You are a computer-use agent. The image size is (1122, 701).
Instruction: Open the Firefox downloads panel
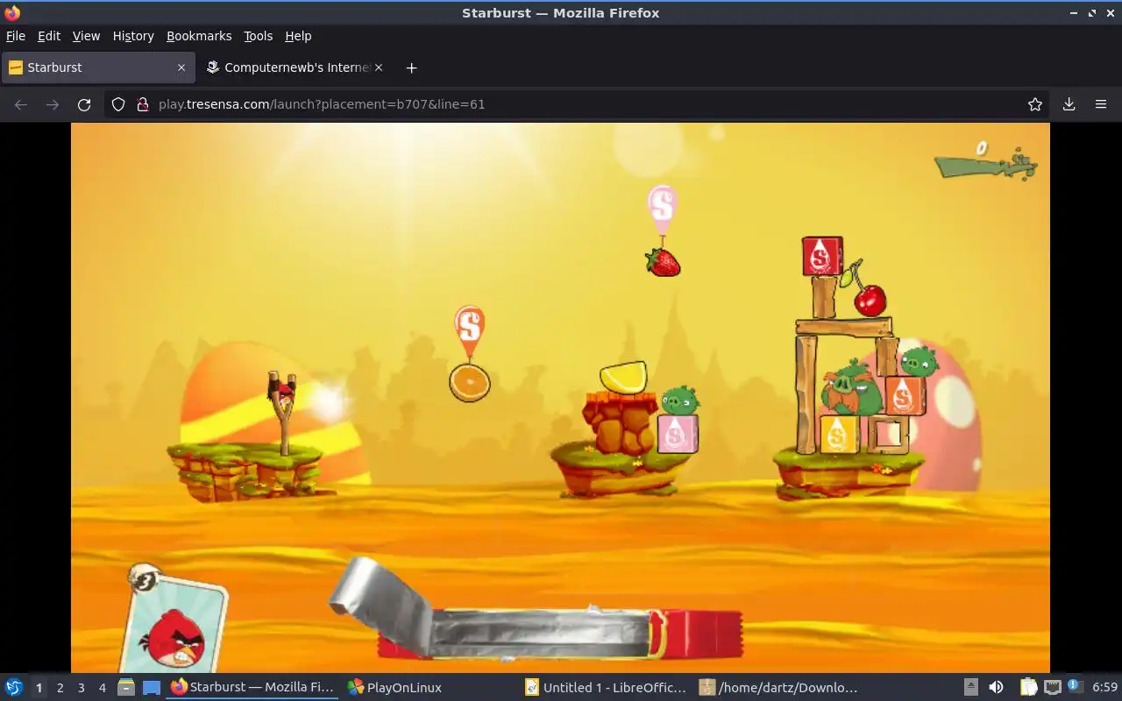1069,104
